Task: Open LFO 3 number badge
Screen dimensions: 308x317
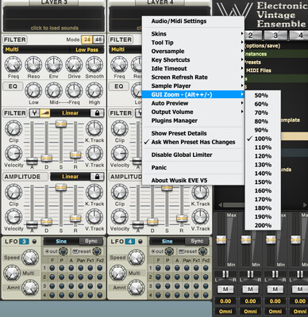Action: 24,242
